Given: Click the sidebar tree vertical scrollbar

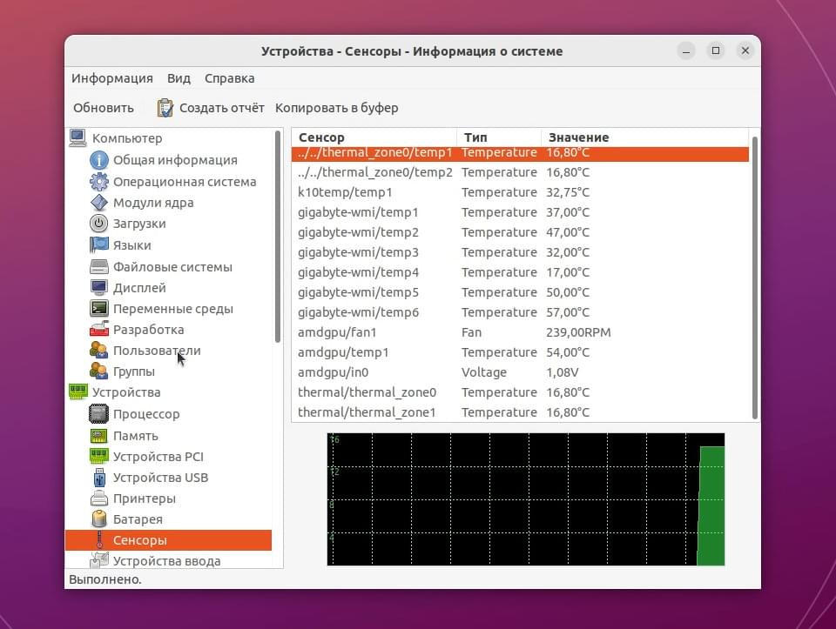Looking at the screenshot, I should point(277,236).
